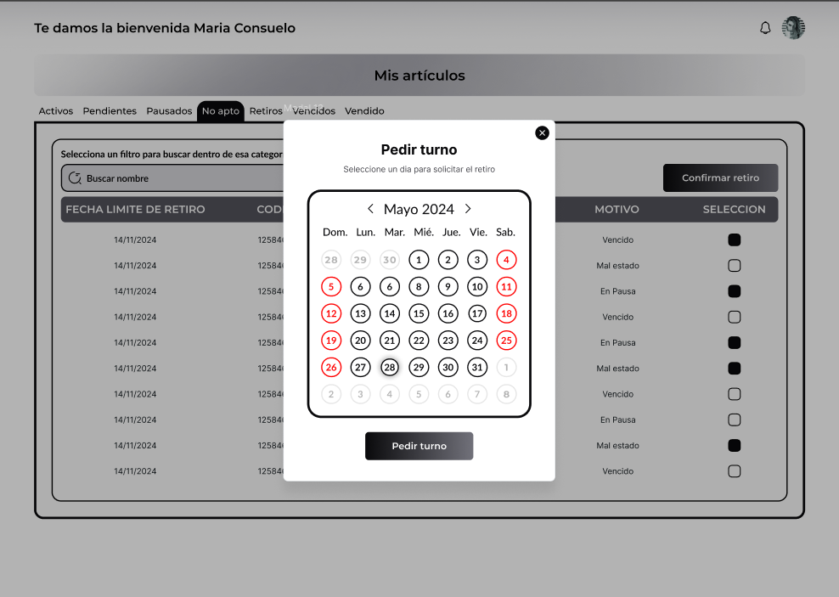Open the Retiros tab

click(x=266, y=110)
